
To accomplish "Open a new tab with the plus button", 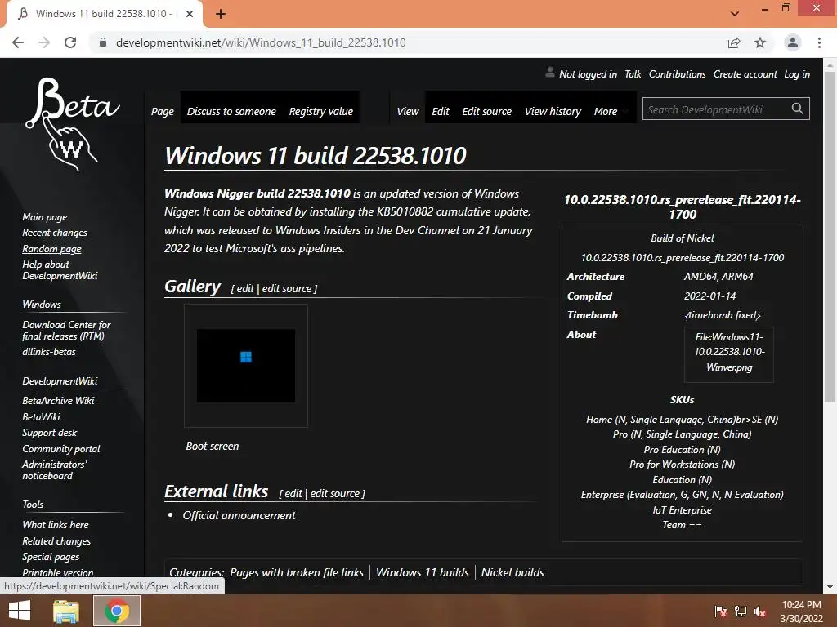I will pyautogui.click(x=221, y=14).
